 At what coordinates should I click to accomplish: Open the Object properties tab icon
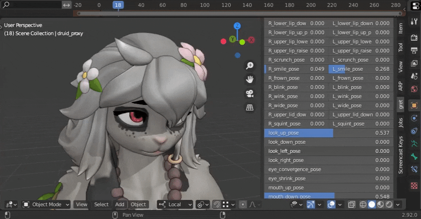coord(414,105)
